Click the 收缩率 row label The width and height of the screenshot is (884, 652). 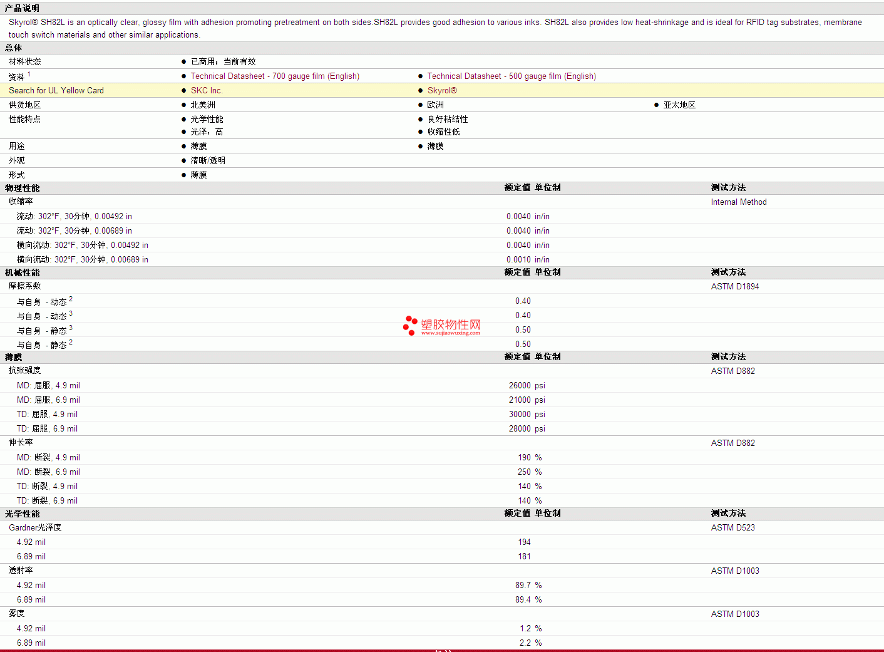pos(21,201)
